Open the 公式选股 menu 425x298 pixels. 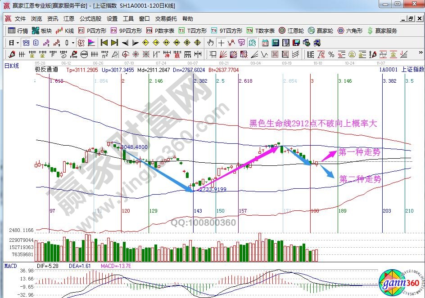pyautogui.click(x=90, y=19)
